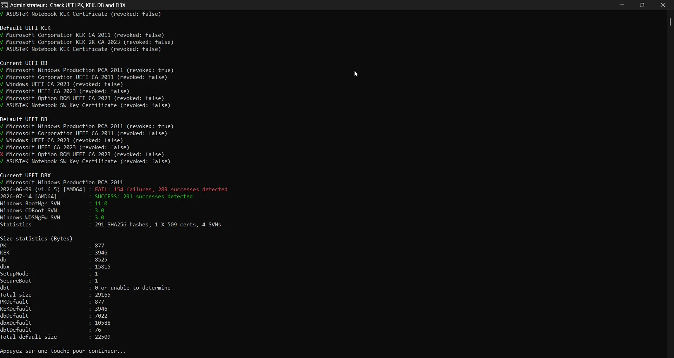Image resolution: width=674 pixels, height=358 pixels.
Task: Click the PK size value 877
Action: click(x=100, y=246)
